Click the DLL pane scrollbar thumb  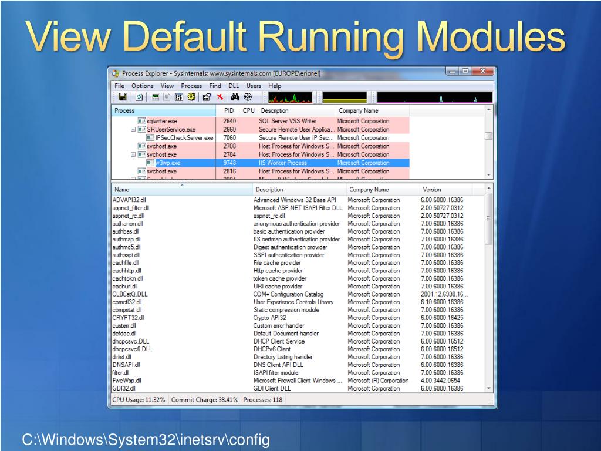point(489,218)
